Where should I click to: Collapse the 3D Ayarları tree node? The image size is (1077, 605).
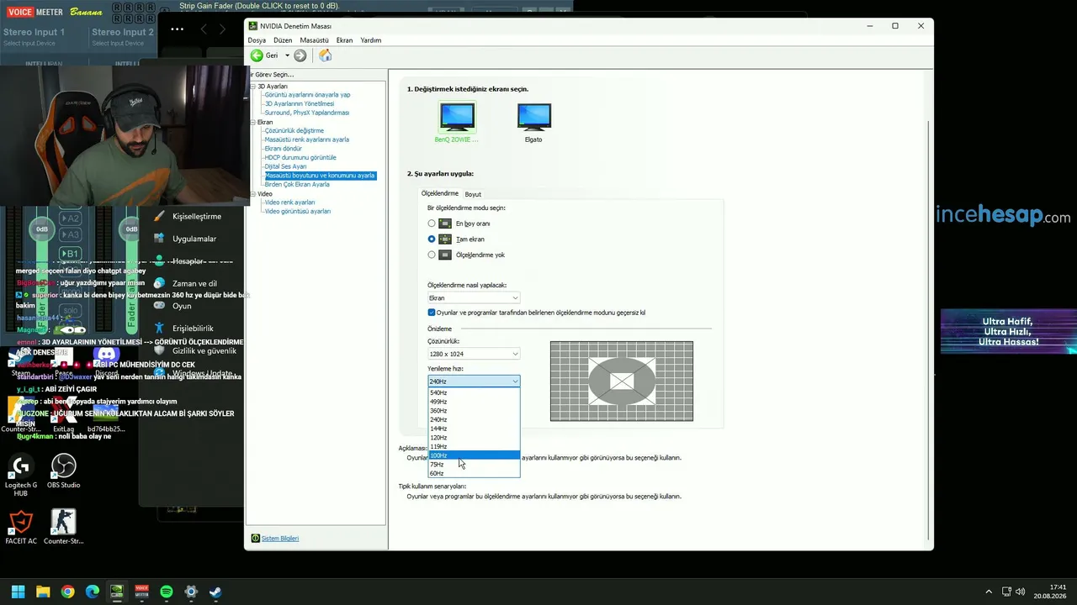(252, 87)
